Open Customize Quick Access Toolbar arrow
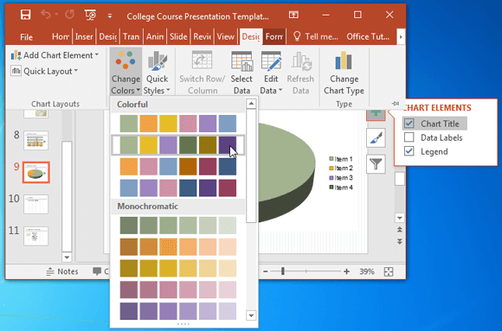 110,16
